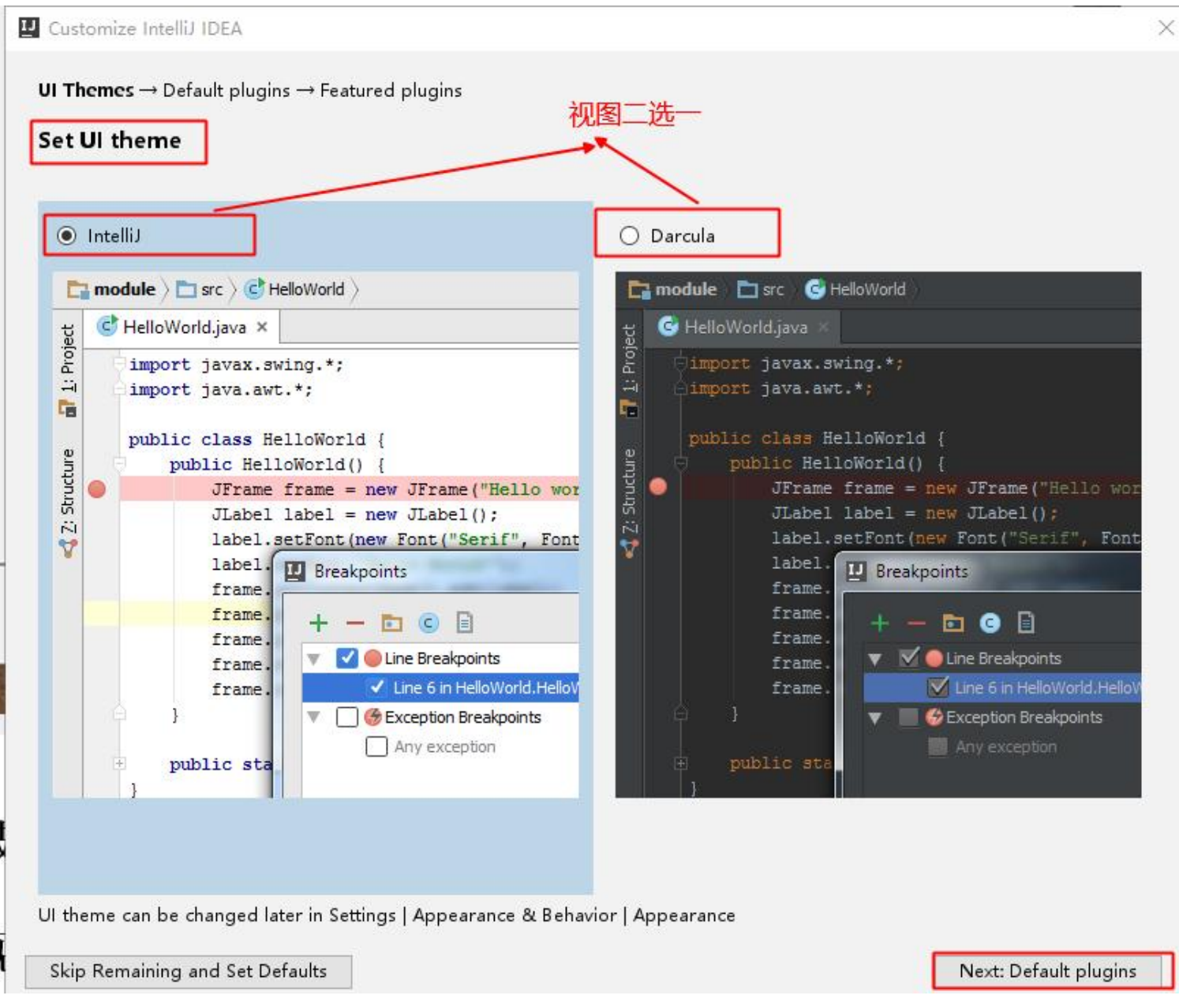Screen dimensions: 1179x999
Task: Click red minus Remove breakpoint in light preview
Action: 355,623
